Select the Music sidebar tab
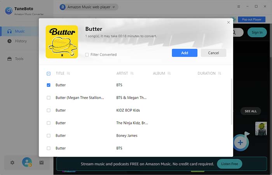This screenshot has width=272, height=175. tap(19, 31)
